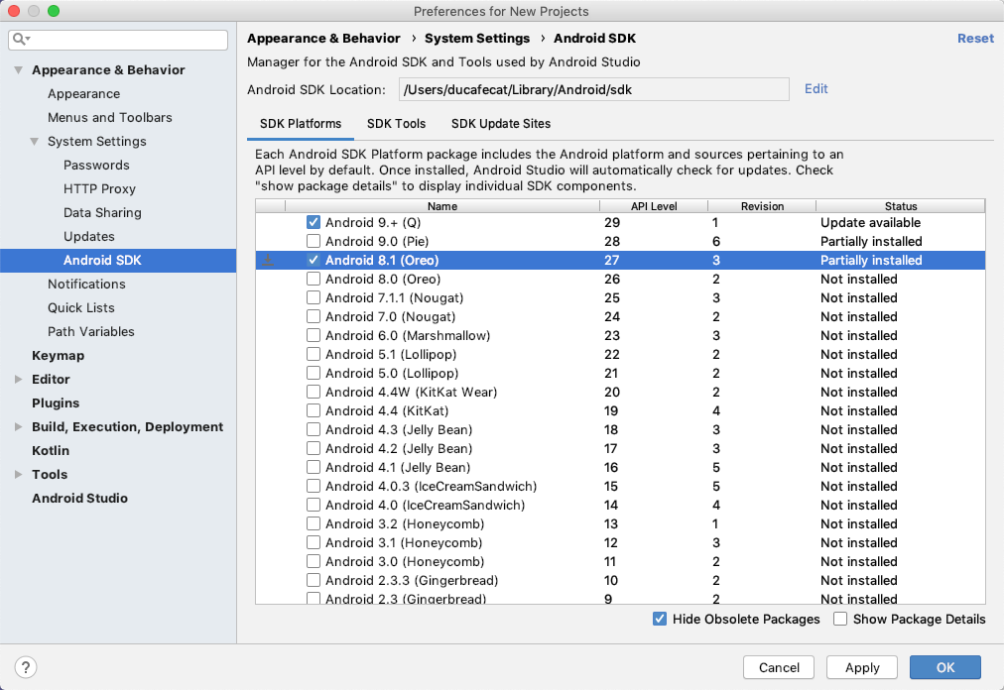Viewport: 1004px width, 690px height.
Task: Switch to the SDK Tools tab
Action: 397,124
